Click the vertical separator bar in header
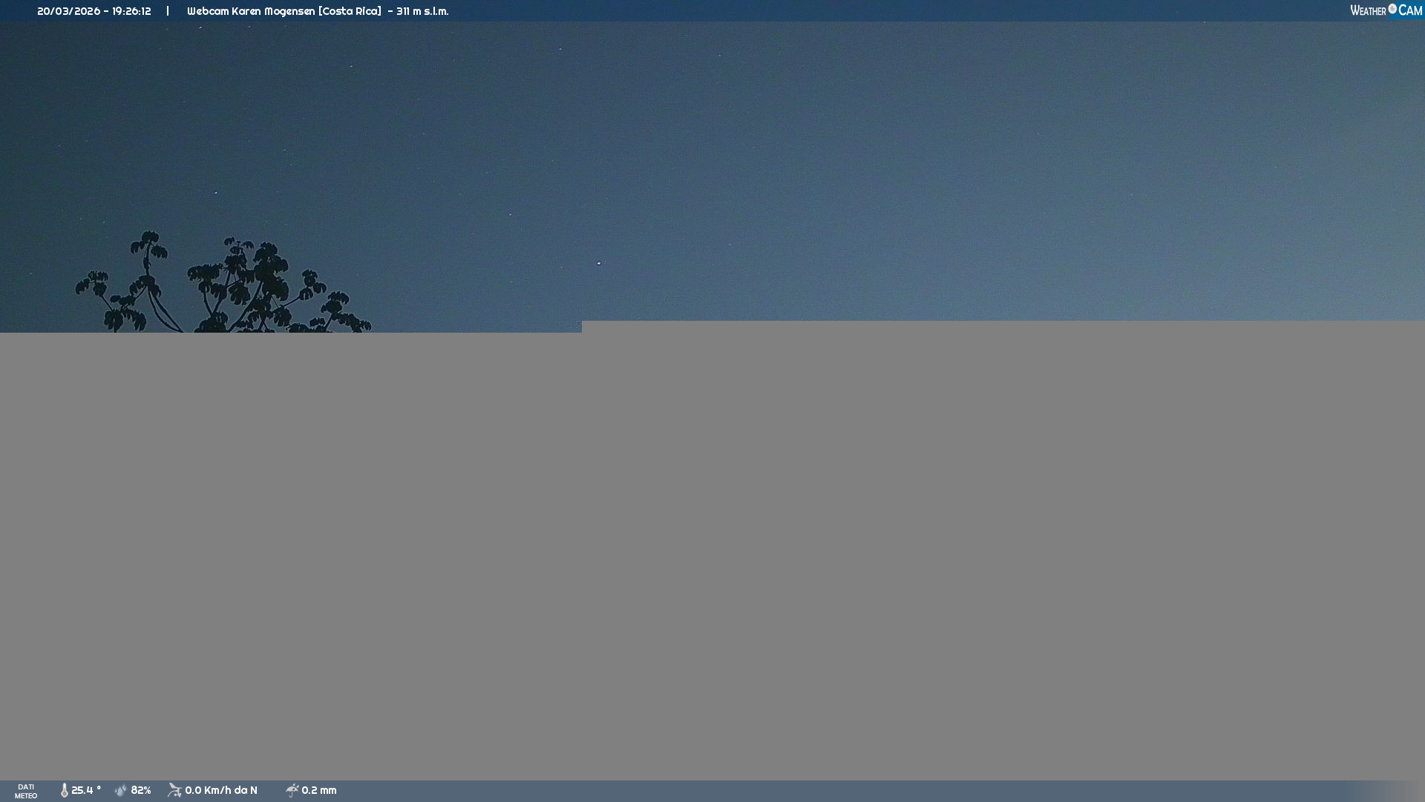This screenshot has height=802, width=1425. (x=168, y=11)
